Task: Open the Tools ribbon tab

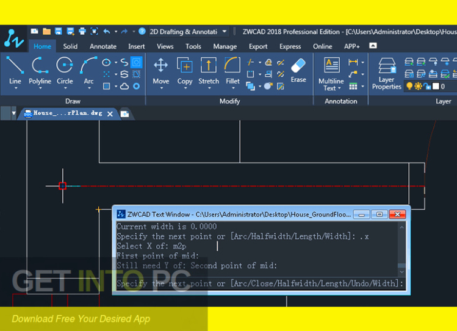Action: [193, 46]
